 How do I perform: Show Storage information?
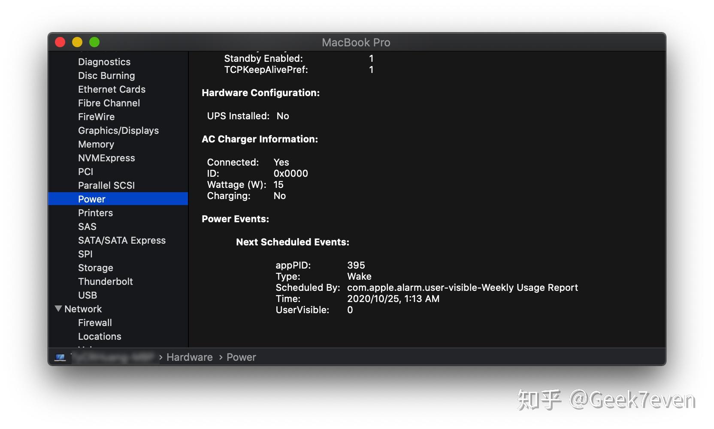click(95, 268)
